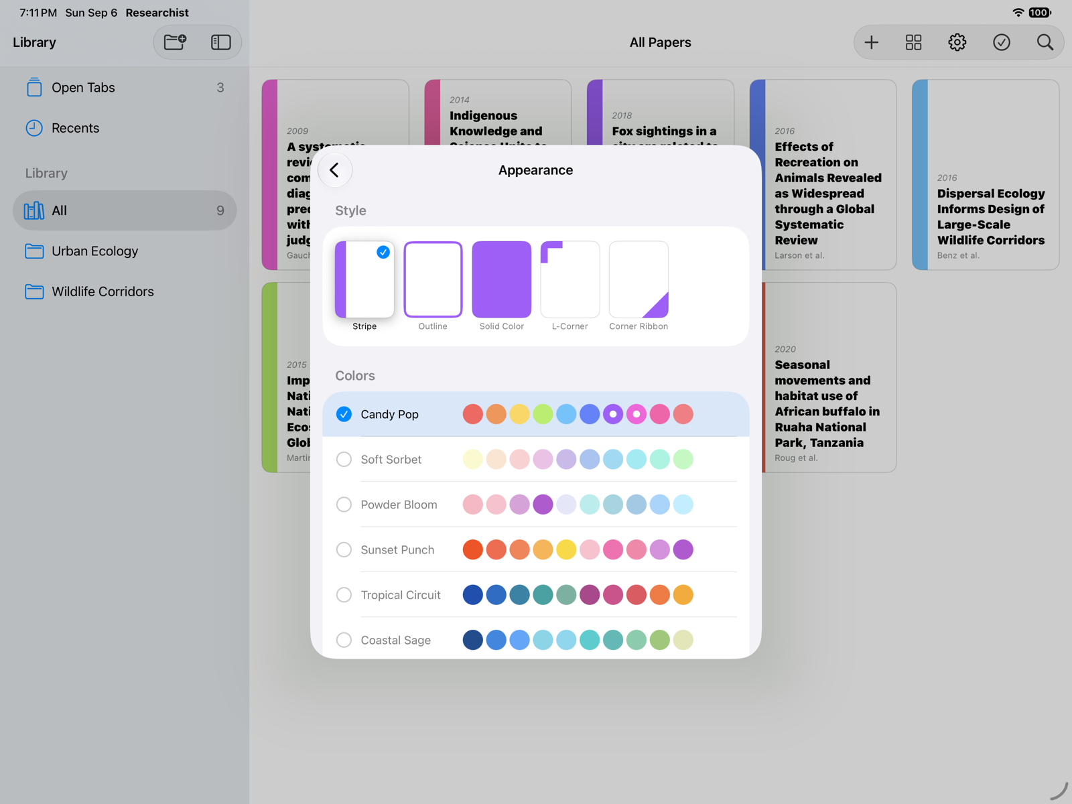
Task: Click the checkmark select icon
Action: [x=1001, y=42]
